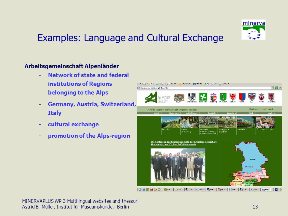Viewport: 288px width, 216px height.
Task: Switch to the italiano language link
Action: pos(254,109)
